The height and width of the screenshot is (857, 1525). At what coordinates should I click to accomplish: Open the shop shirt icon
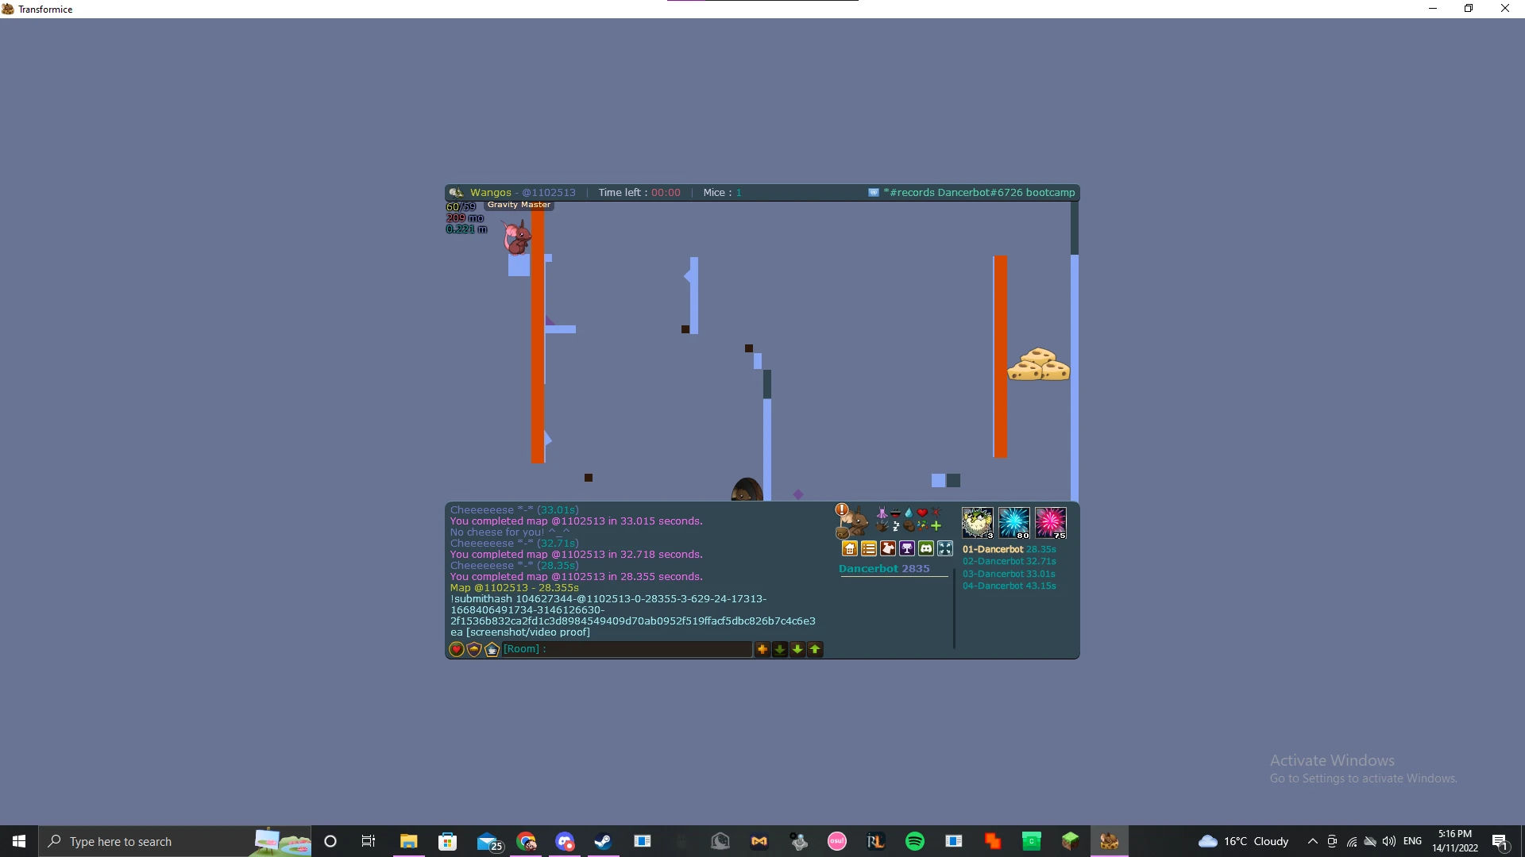point(888,548)
